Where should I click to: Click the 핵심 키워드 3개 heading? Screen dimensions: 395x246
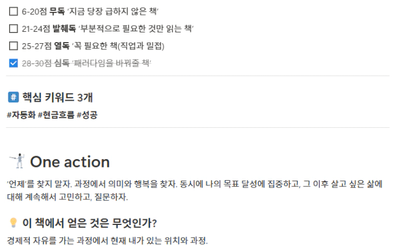57,97
